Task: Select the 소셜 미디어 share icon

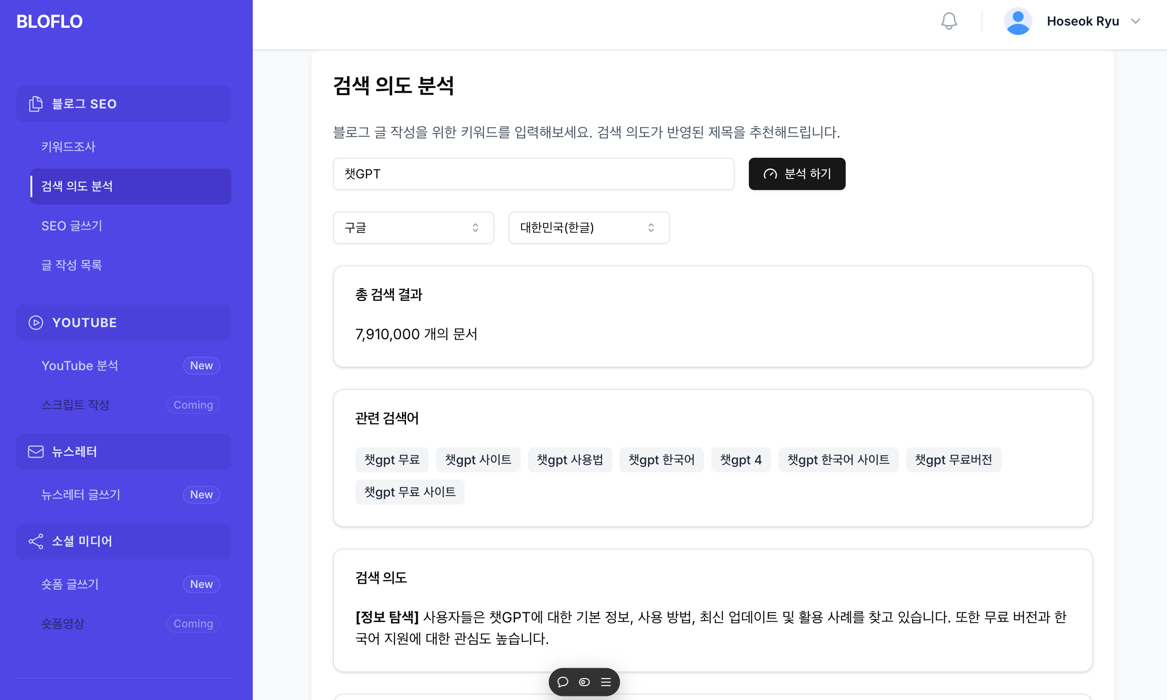Action: (x=36, y=541)
